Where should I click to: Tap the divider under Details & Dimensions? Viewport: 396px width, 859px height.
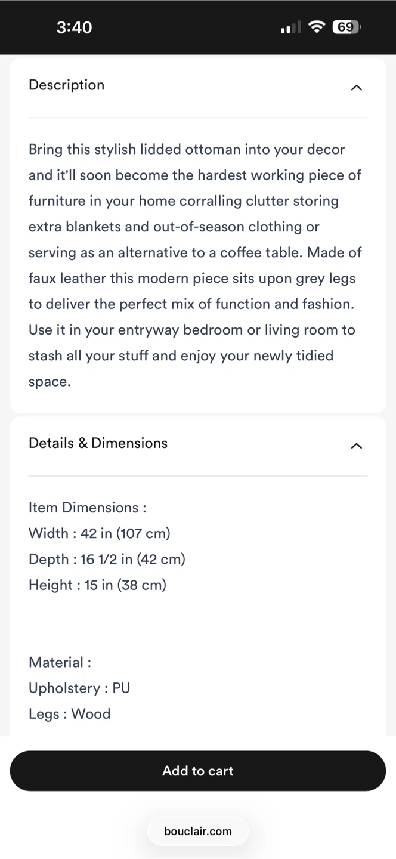coord(198,476)
